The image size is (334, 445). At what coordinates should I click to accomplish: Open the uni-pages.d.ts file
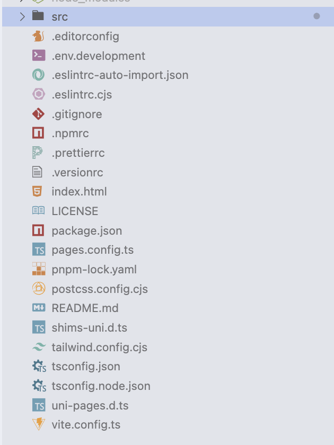90,405
